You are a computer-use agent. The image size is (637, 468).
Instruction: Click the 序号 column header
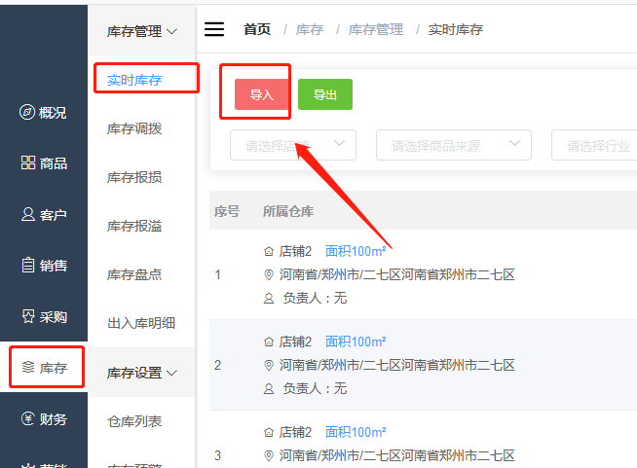(x=227, y=211)
